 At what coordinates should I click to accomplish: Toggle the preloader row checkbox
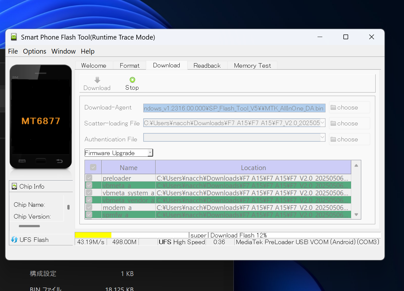[x=89, y=178]
